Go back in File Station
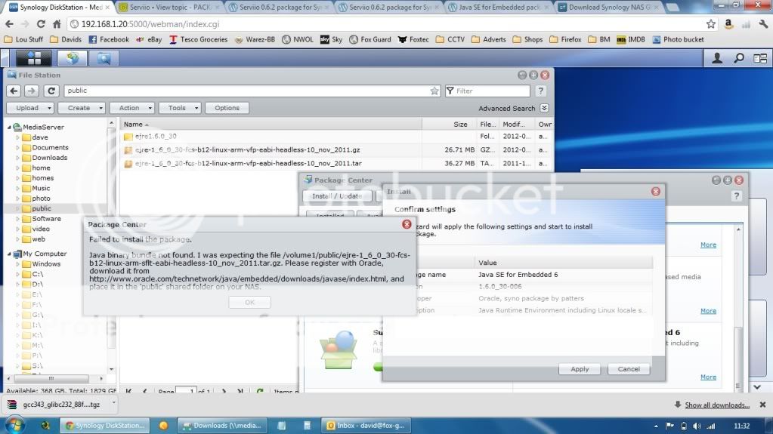773x434 pixels. pyautogui.click(x=14, y=91)
